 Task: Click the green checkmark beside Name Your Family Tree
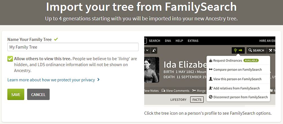(56, 39)
